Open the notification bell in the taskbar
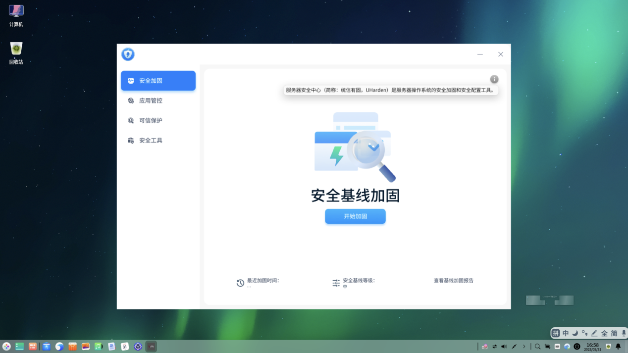The height and width of the screenshot is (353, 628). (x=618, y=347)
